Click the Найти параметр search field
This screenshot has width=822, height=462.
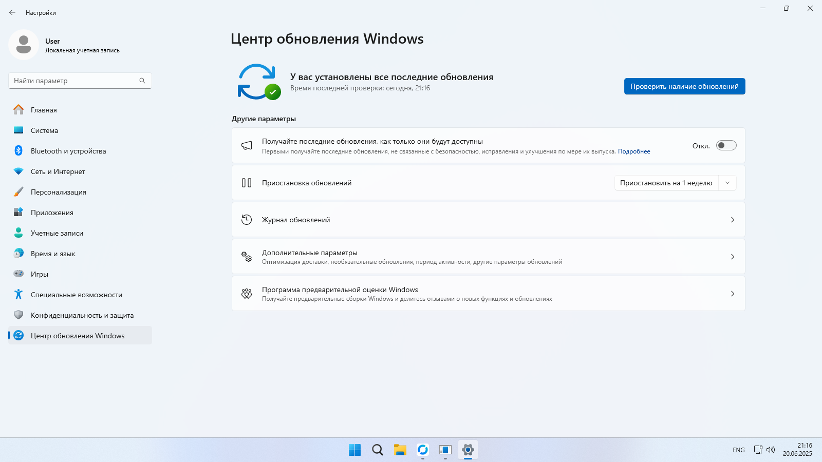click(80, 81)
